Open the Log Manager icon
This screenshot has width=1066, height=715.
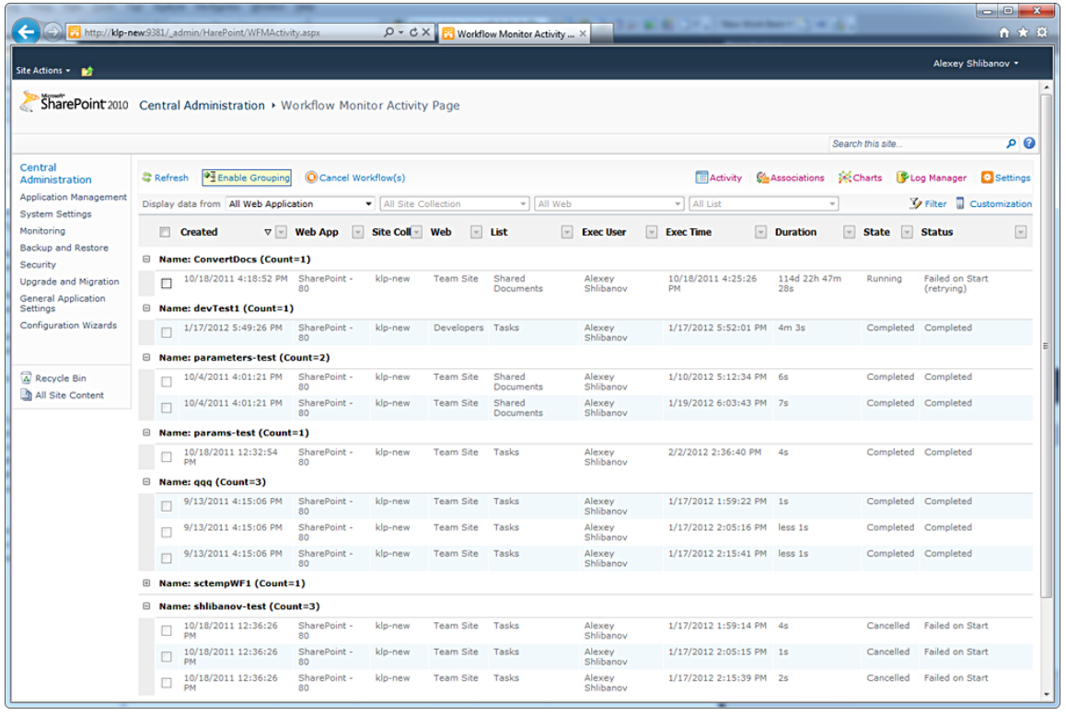click(x=902, y=178)
